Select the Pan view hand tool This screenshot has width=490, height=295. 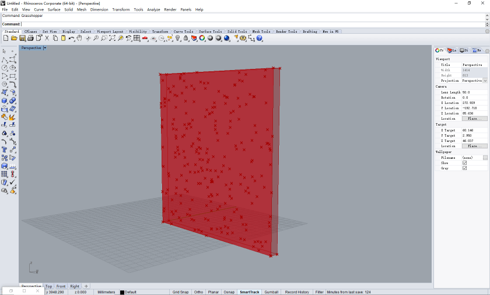tap(79, 38)
